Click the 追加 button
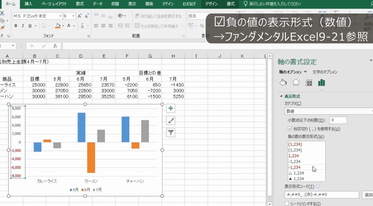 click(368, 194)
